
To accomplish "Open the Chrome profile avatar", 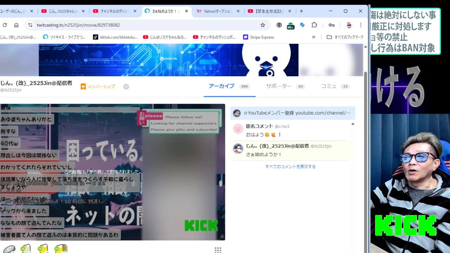I will (349, 25).
